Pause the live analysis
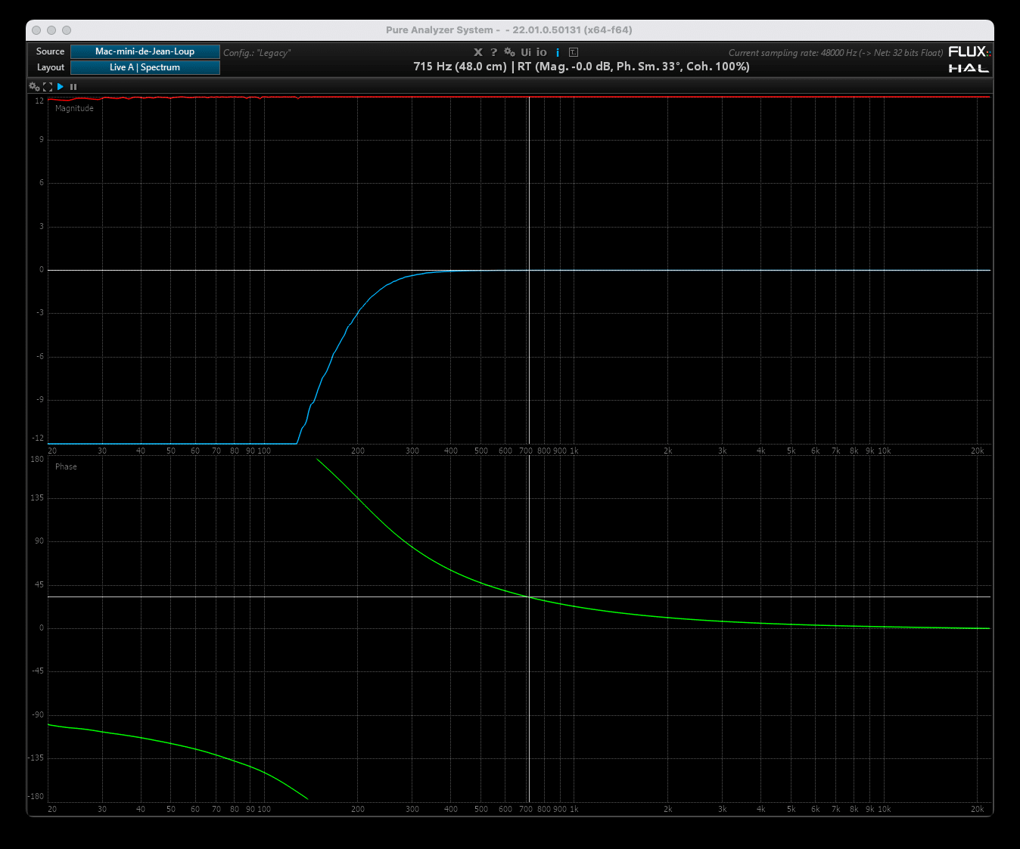Image resolution: width=1020 pixels, height=849 pixels. tap(73, 87)
